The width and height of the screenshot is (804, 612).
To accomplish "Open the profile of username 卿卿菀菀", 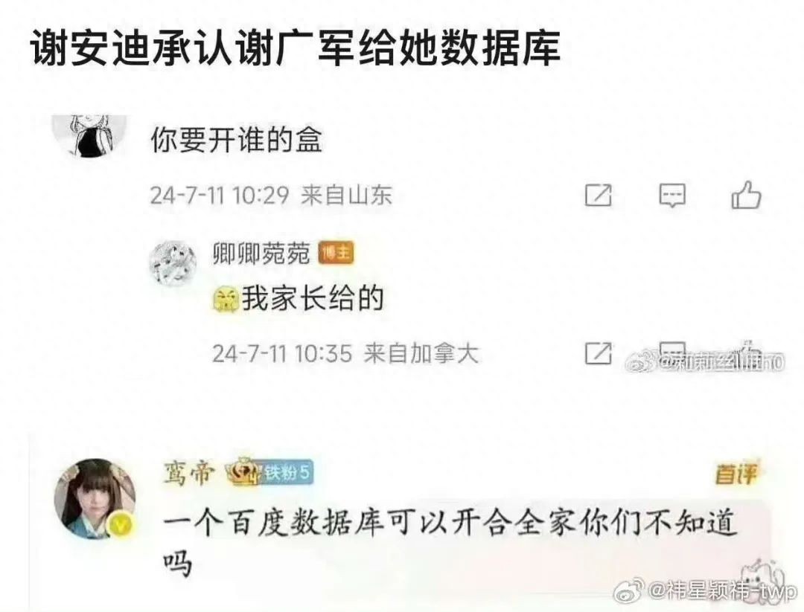I will pos(261,253).
